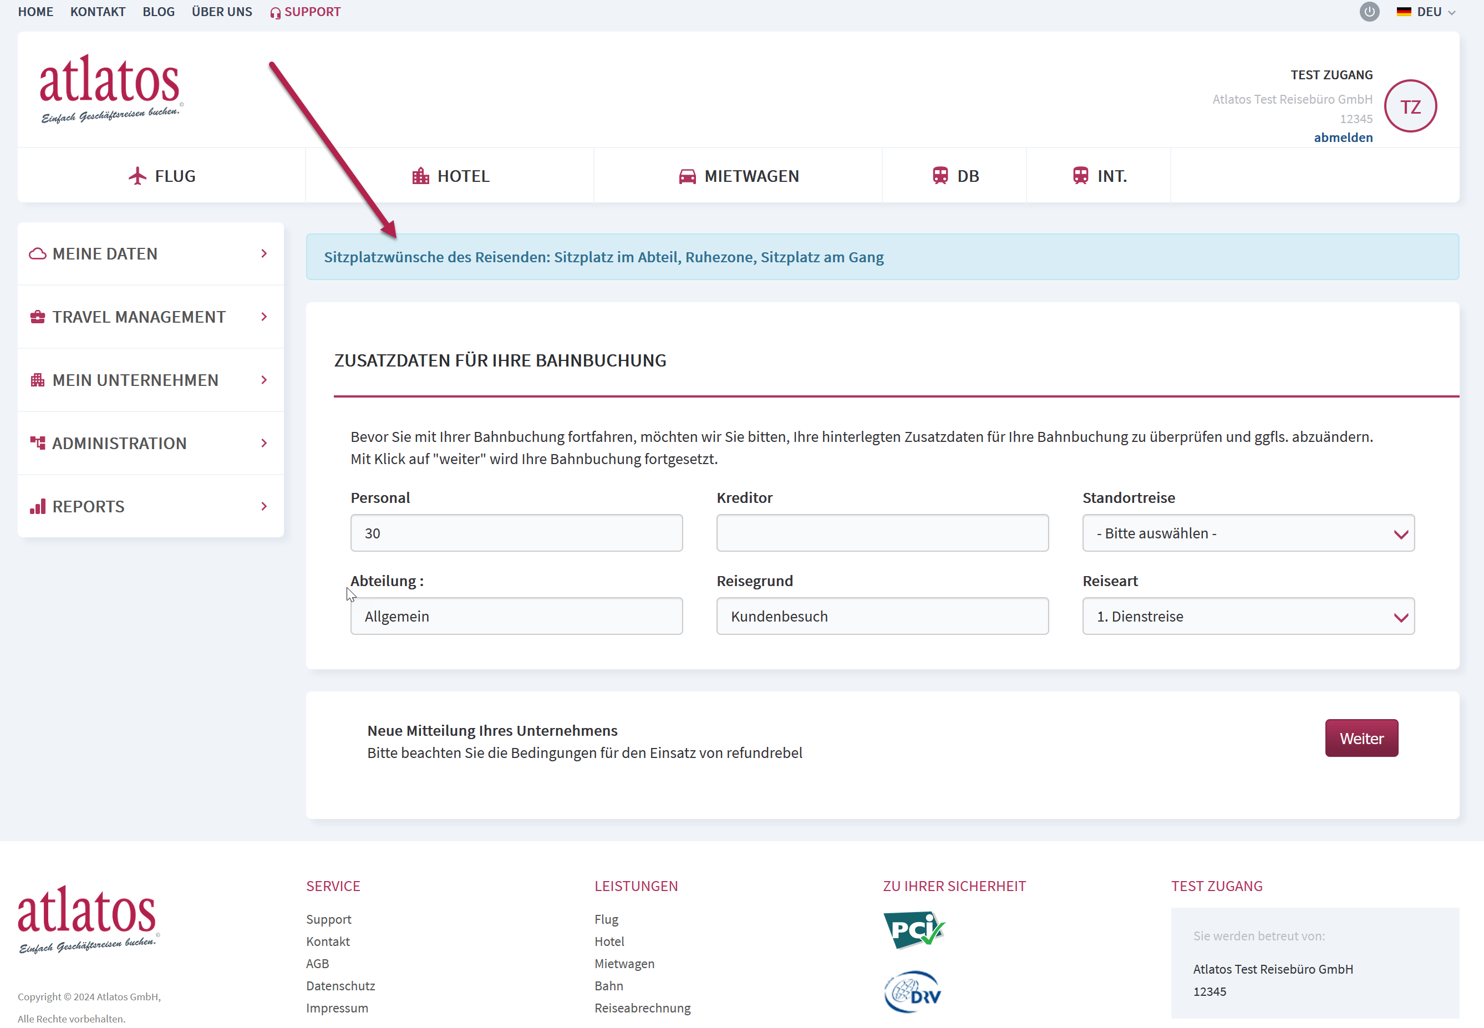
Task: Click the Personal input field
Action: tap(516, 533)
